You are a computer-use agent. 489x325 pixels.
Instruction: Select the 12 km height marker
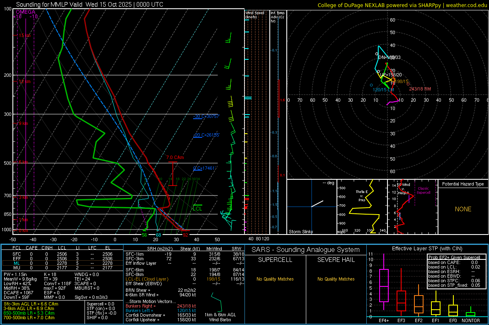[24, 81]
